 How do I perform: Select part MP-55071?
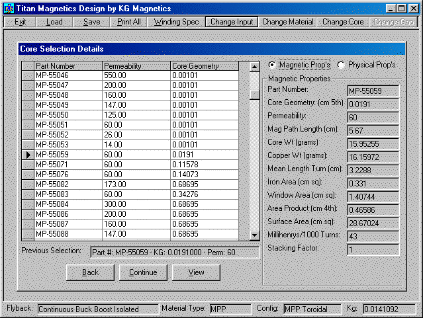click(130, 165)
